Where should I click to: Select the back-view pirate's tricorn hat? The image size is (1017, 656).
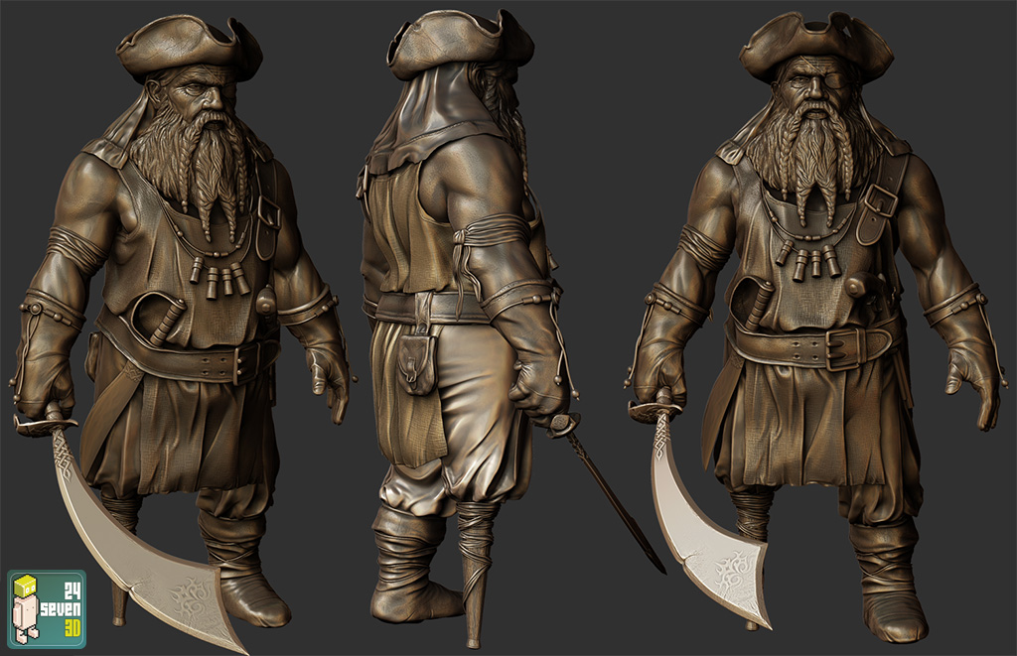point(457,42)
